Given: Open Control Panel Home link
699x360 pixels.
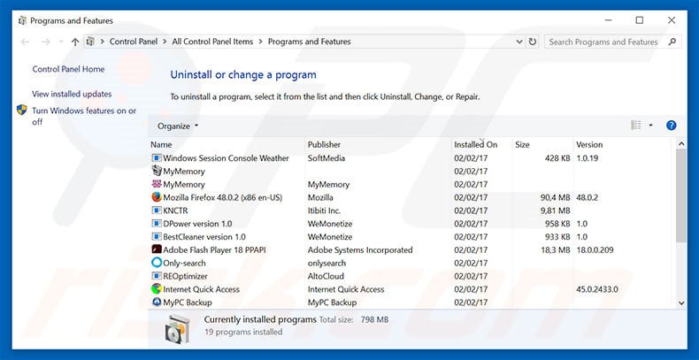Looking at the screenshot, I should click(x=68, y=70).
